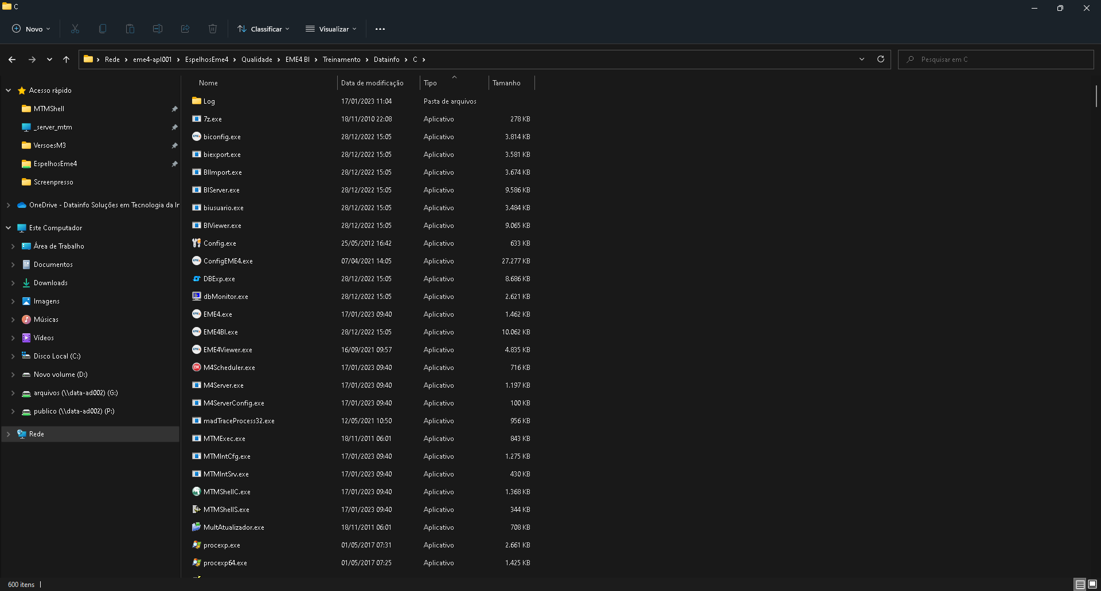Click the Pesquisar em C search box
This screenshot has height=591, width=1101.
click(996, 60)
